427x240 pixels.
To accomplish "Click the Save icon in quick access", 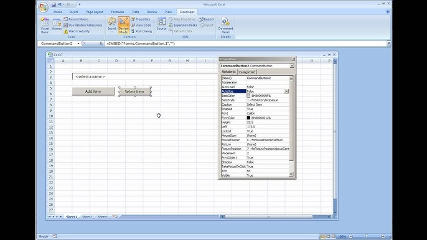I will [54, 4].
